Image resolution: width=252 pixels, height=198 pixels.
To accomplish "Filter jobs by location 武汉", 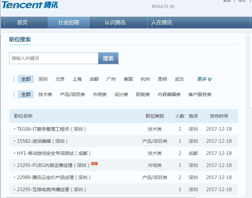I will [179, 79].
